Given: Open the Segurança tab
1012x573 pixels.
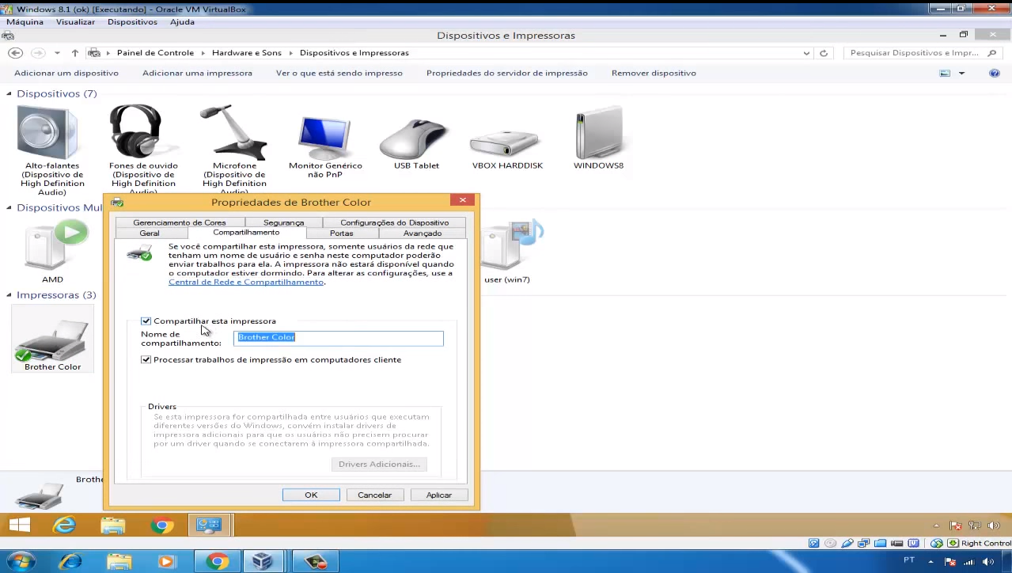Looking at the screenshot, I should click(283, 223).
